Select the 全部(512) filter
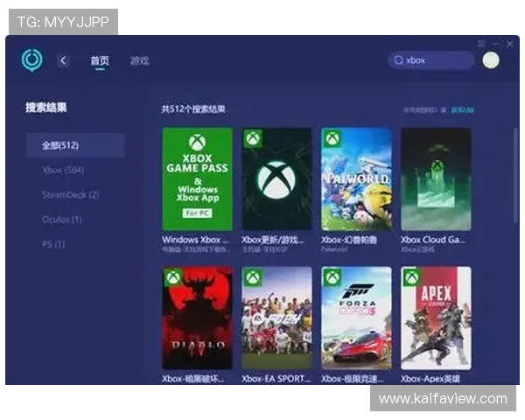This screenshot has width=525, height=420. pyautogui.click(x=75, y=145)
